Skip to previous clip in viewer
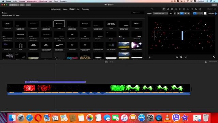The height and width of the screenshot is (123, 218). [x=177, y=57]
